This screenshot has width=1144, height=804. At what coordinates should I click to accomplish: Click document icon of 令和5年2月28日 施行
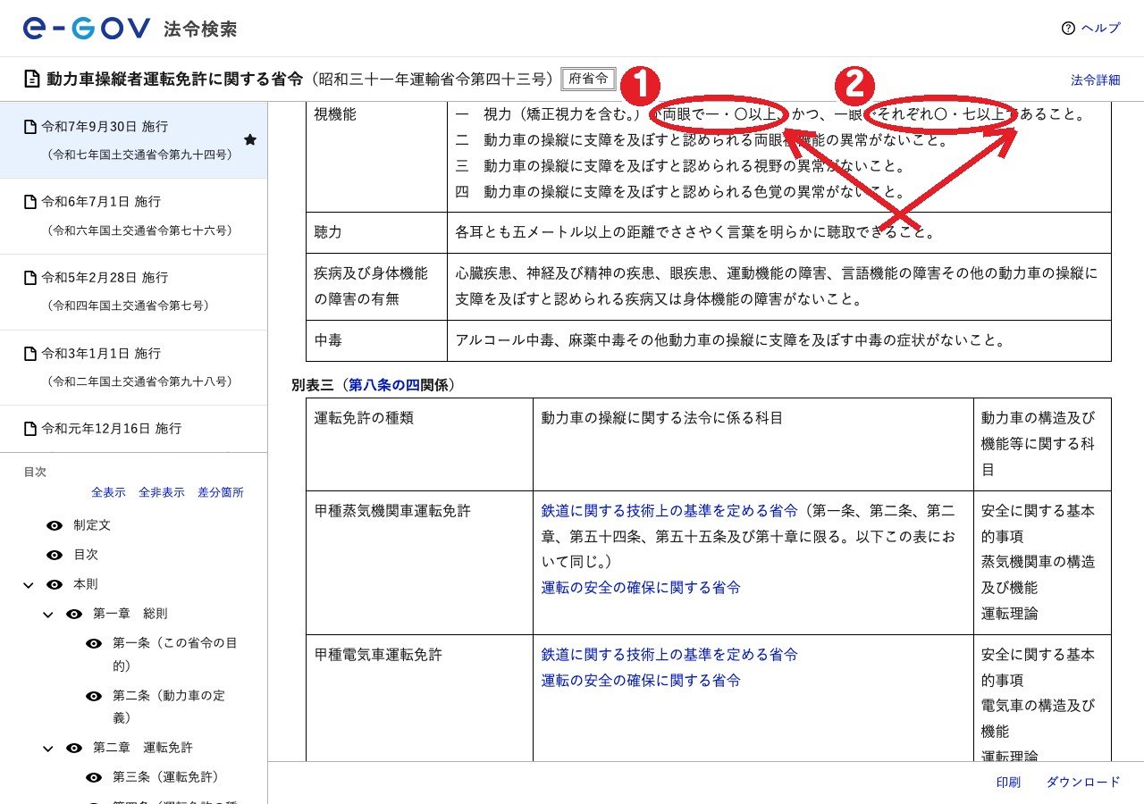click(x=30, y=278)
